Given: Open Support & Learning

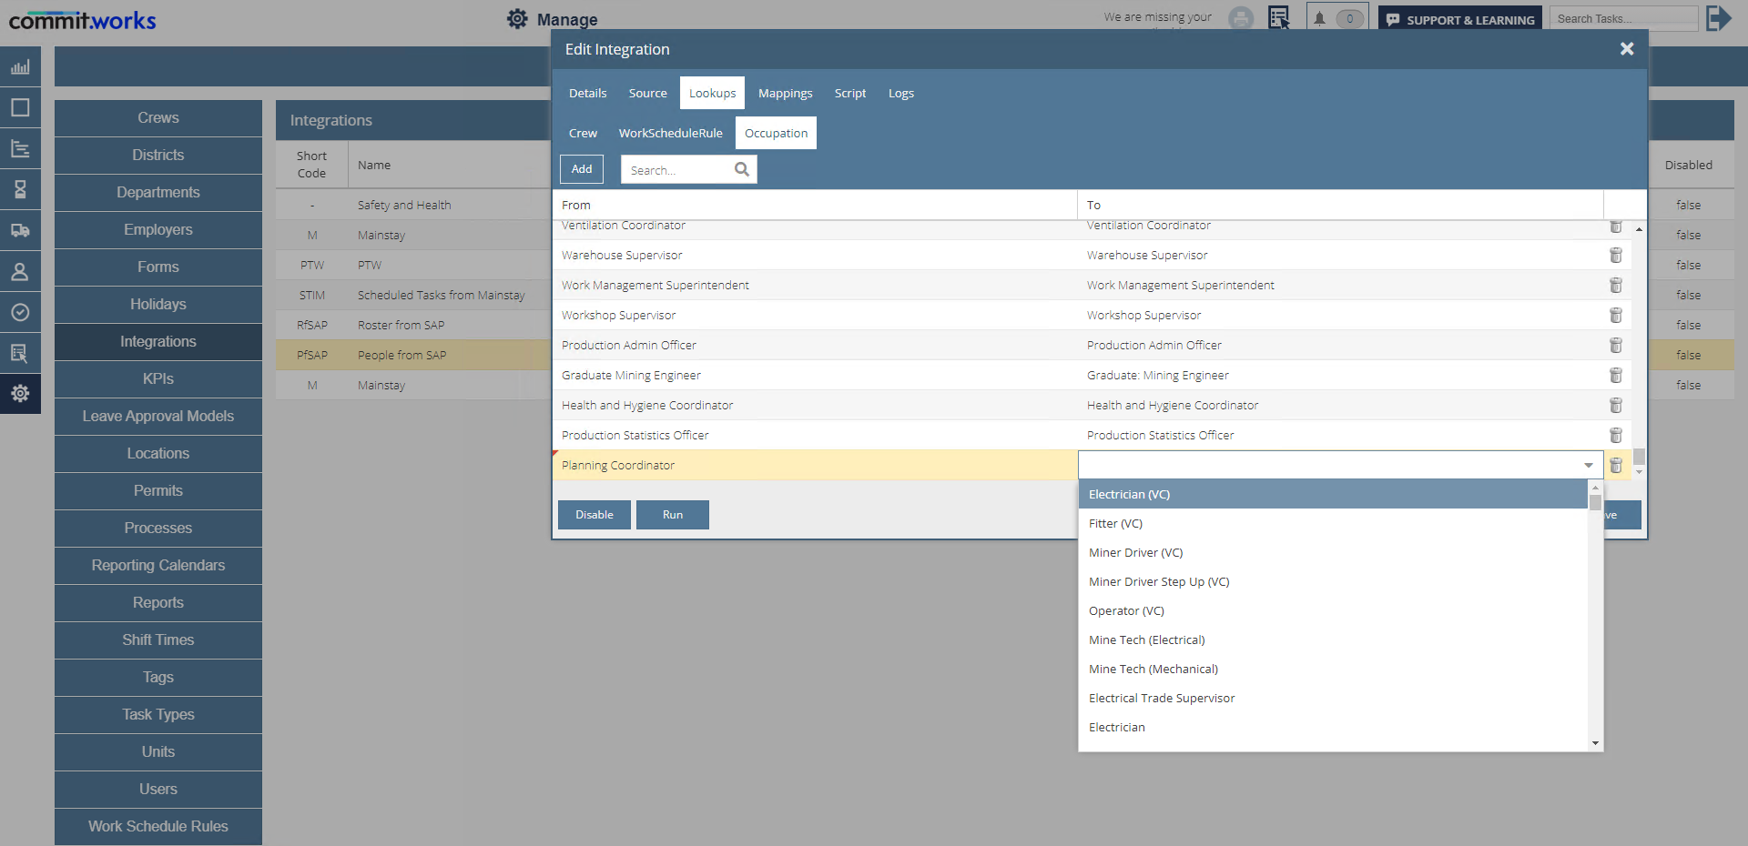Looking at the screenshot, I should click(x=1460, y=19).
